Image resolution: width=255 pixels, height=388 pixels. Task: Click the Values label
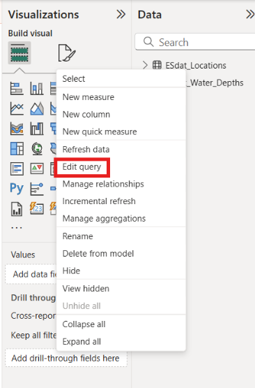point(23,254)
